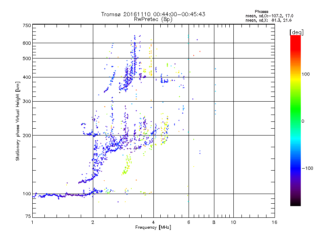
Task: Click the 'Stationary phase Virtual Height [km]' axis label
Action: click(x=18, y=121)
